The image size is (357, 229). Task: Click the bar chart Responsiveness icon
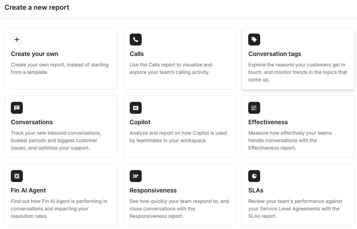coord(136,176)
